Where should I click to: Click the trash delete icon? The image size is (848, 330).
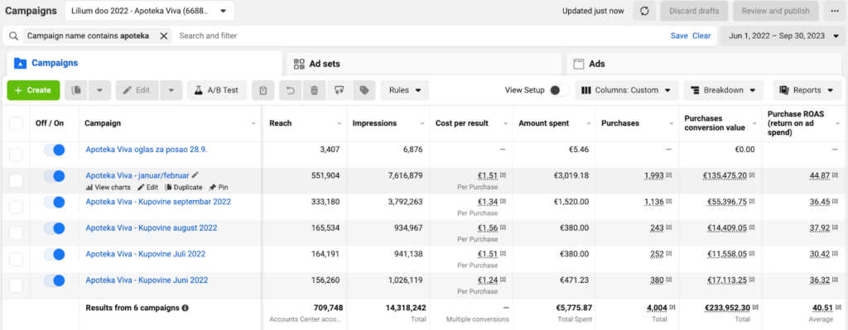pyautogui.click(x=314, y=90)
